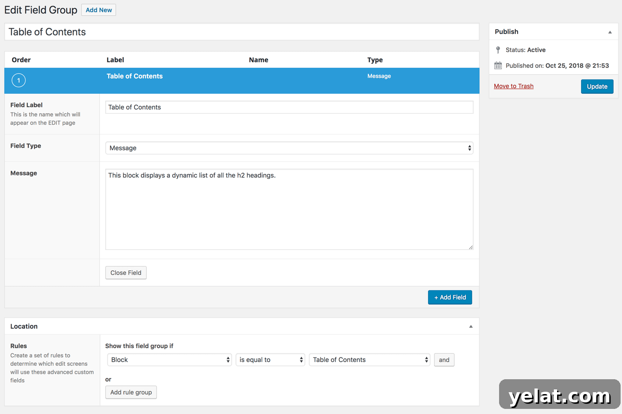This screenshot has height=414, width=622.
Task: Edit the Field Label text input
Action: point(289,107)
